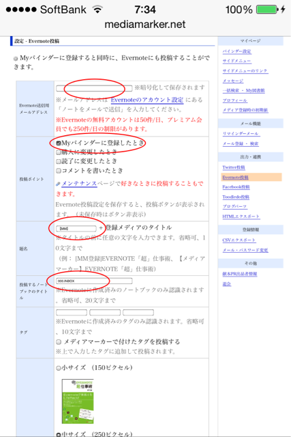Click the 出力・連携 sidebar section header
This screenshot has height=437, width=291.
pos(251,157)
